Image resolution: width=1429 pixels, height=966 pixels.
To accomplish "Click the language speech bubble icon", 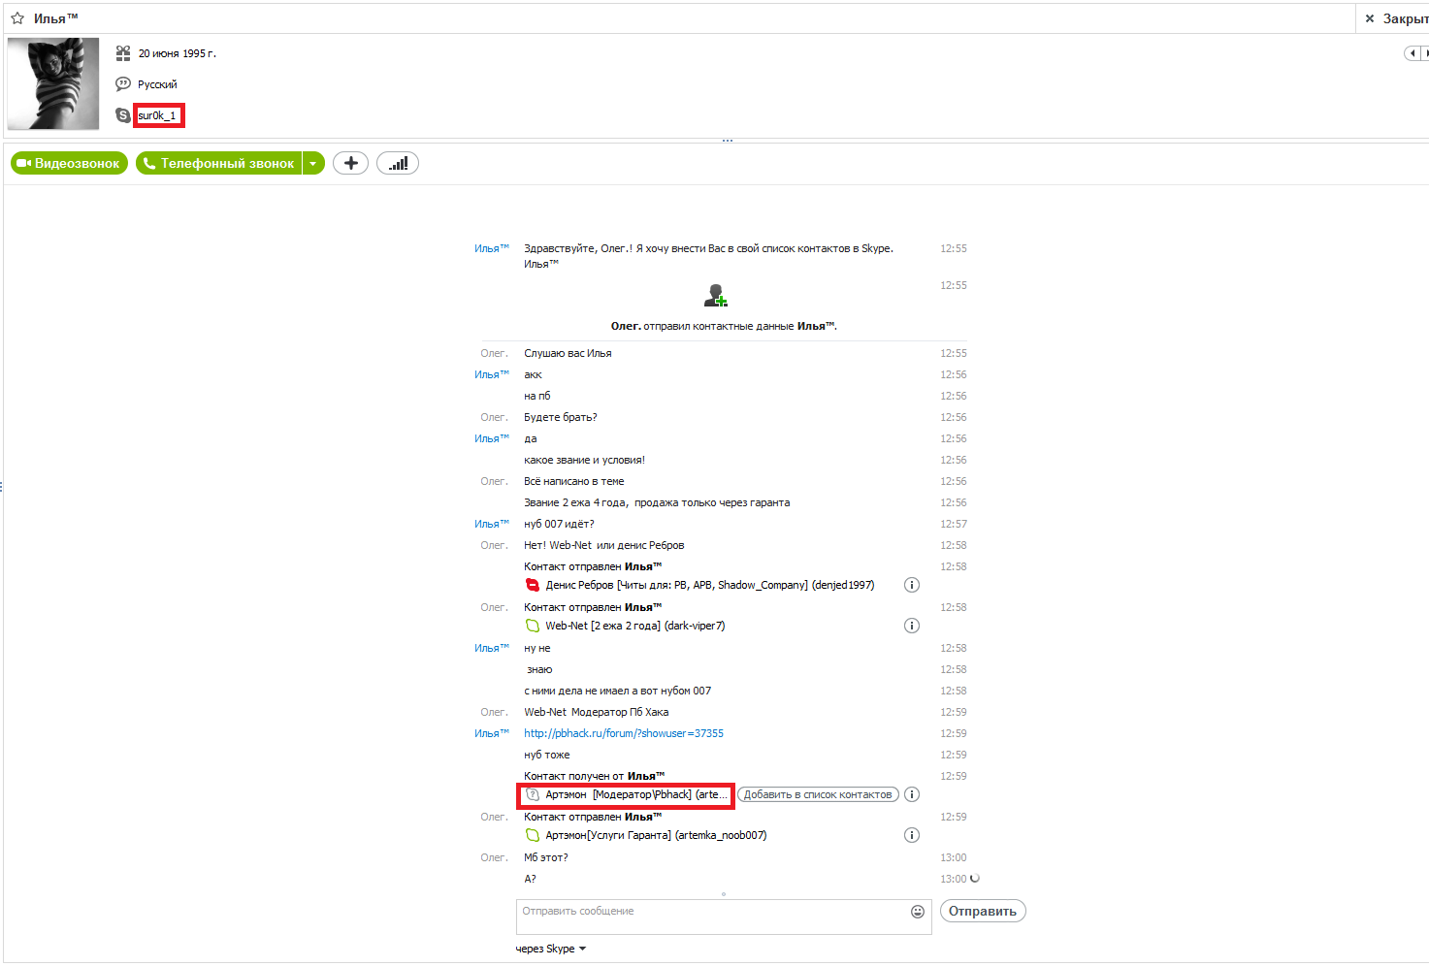I will click(x=123, y=84).
